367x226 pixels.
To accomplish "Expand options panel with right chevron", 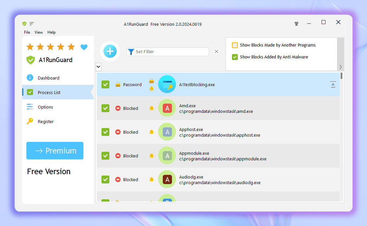I will [341, 67].
